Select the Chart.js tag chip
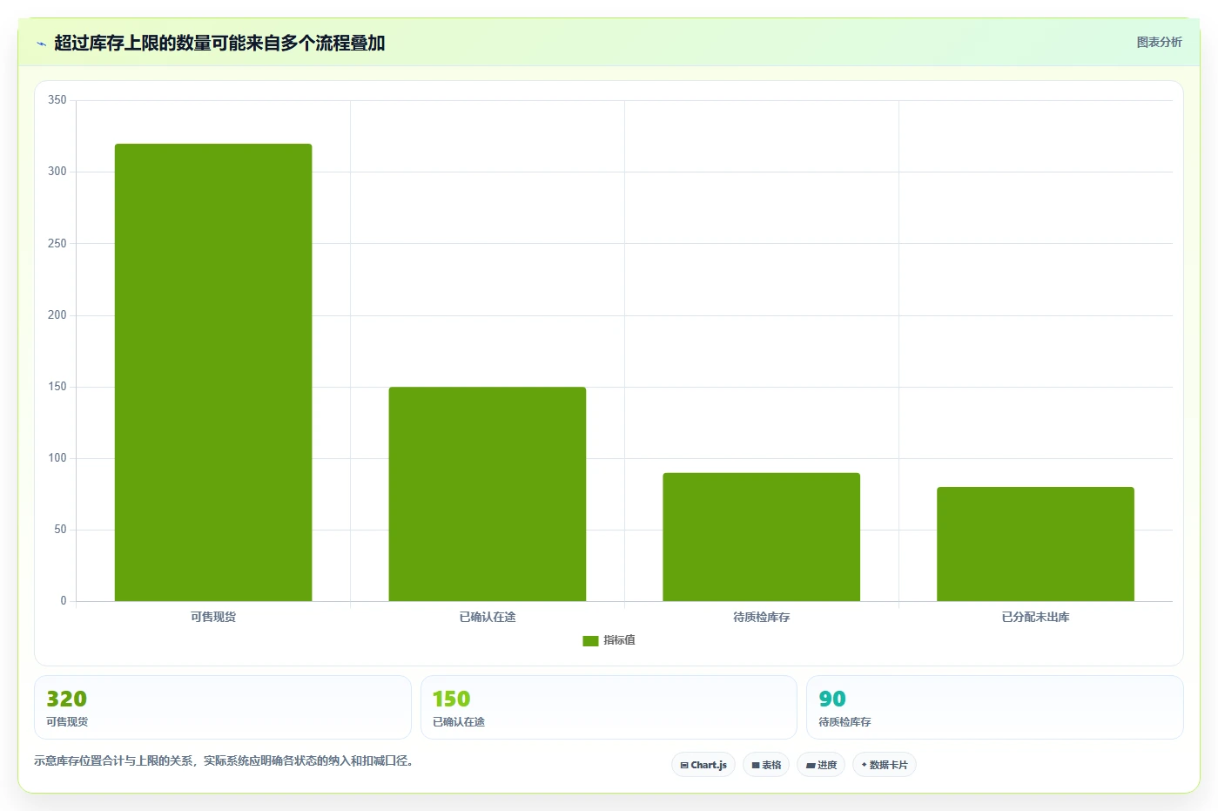 point(703,765)
